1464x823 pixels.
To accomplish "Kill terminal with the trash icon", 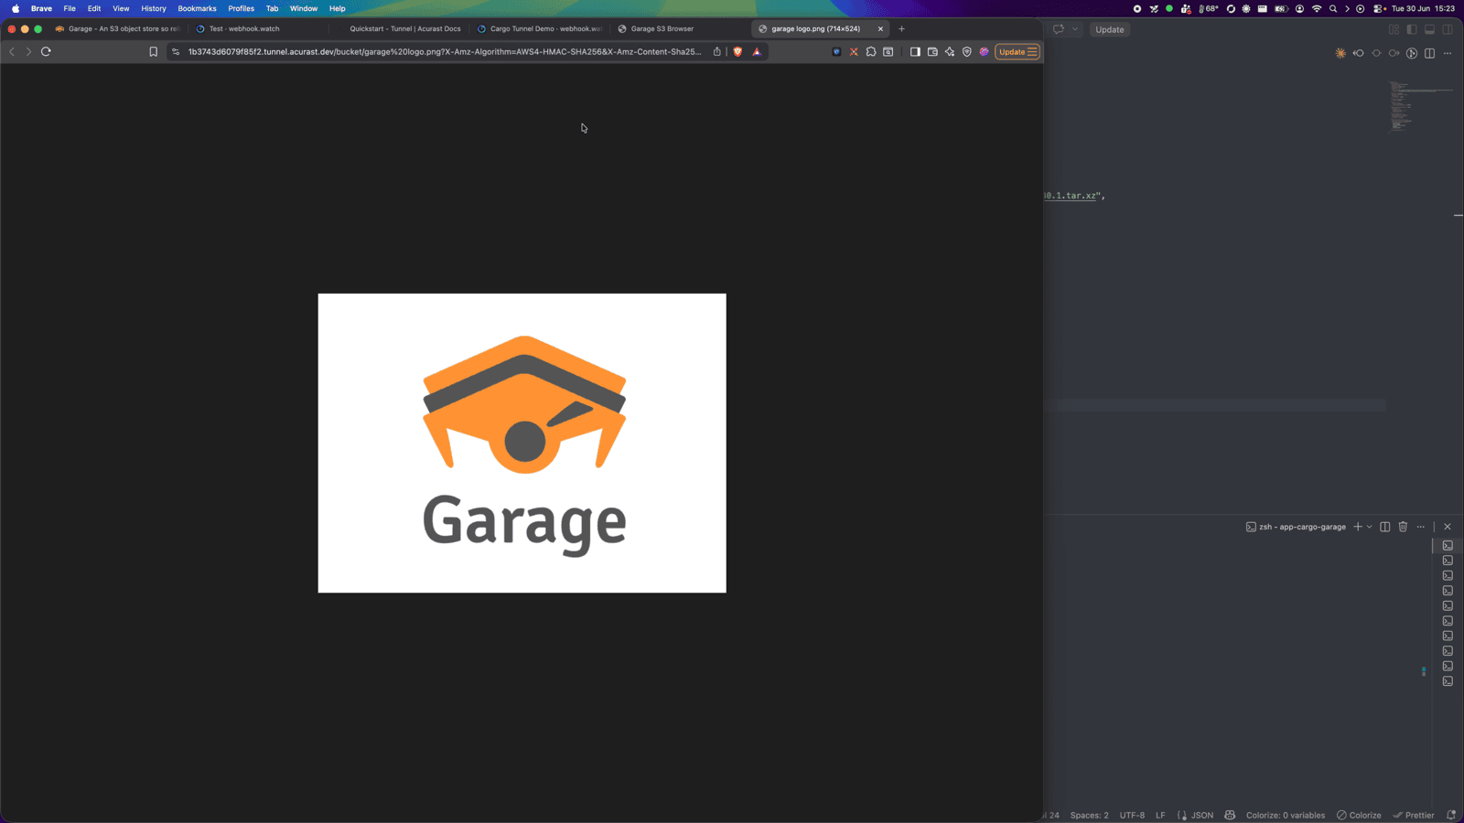I will tap(1403, 527).
